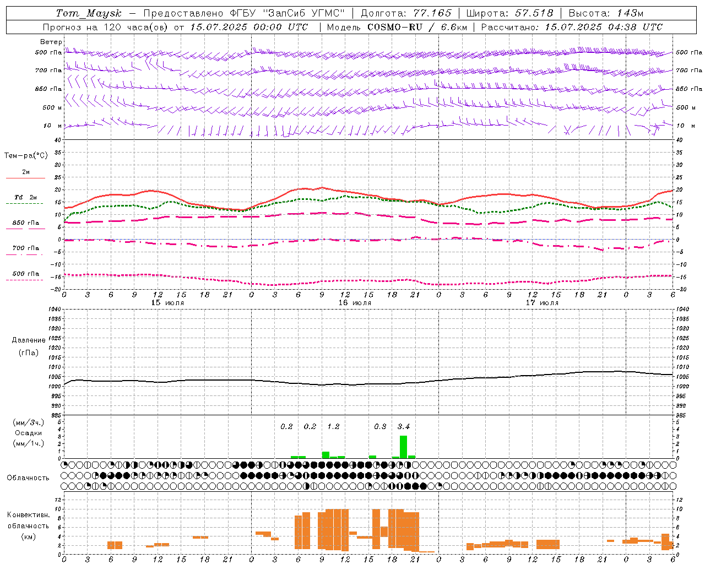705x564 pixels.
Task: Click the '700 гПа' temperature legend entry
Action: [26, 248]
